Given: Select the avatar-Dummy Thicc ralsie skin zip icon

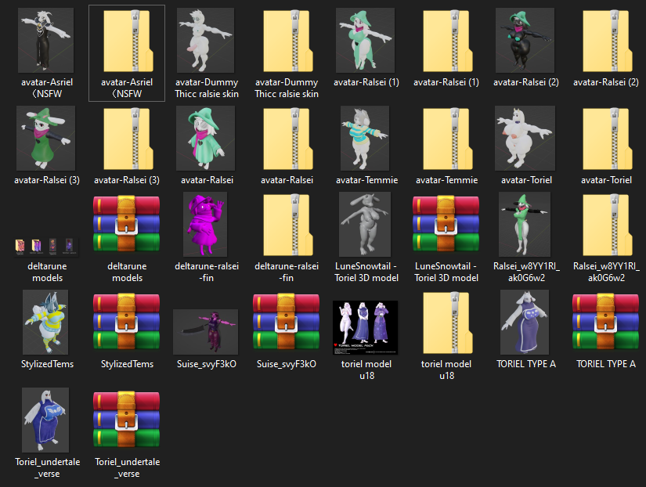Looking at the screenshot, I should 288,41.
